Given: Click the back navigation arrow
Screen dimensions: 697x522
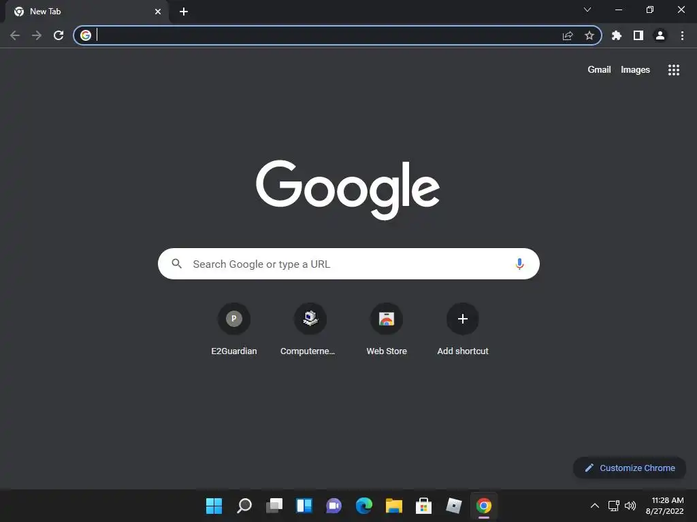Looking at the screenshot, I should (x=15, y=35).
